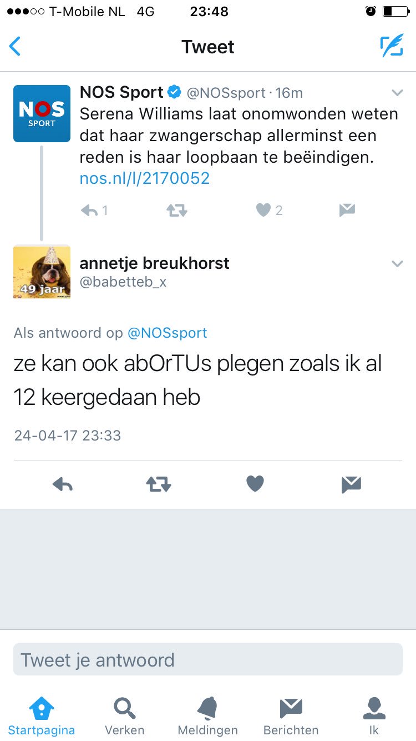Tap the back arrow in header
Viewport: 416px width, 741px height.
15,47
